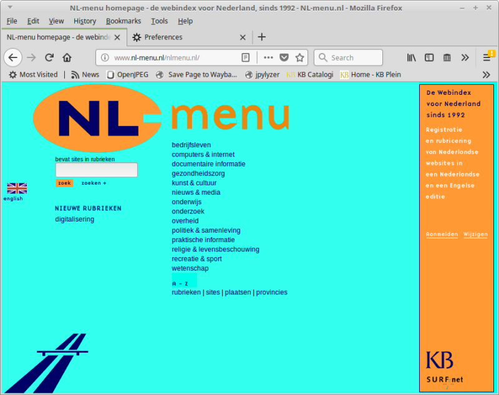Open the Library toolbar icon
This screenshot has width=499, height=395.
coord(412,57)
